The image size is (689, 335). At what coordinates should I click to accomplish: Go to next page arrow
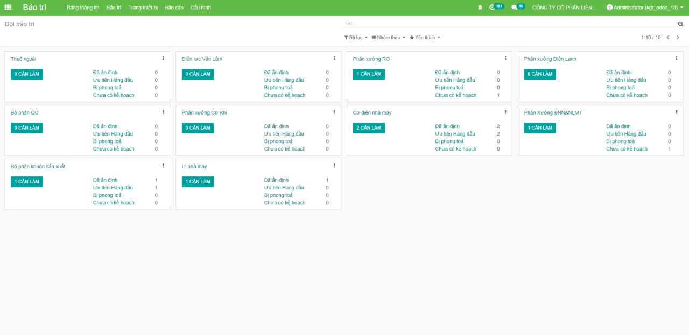678,38
